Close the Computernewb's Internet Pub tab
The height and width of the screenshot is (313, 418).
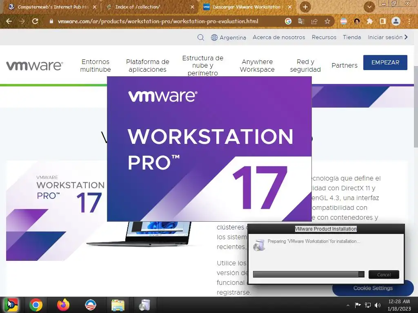pos(94,7)
